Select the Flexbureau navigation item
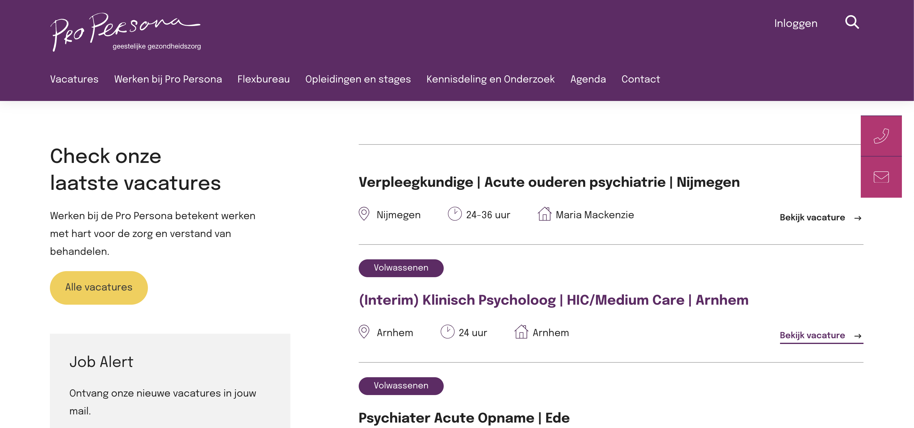Image resolution: width=914 pixels, height=428 pixels. 263,79
